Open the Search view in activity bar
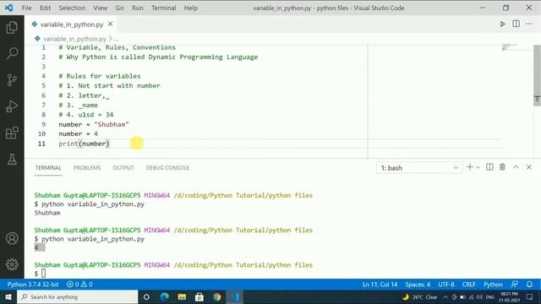Screen dimensions: 541x304 pyautogui.click(x=12, y=53)
